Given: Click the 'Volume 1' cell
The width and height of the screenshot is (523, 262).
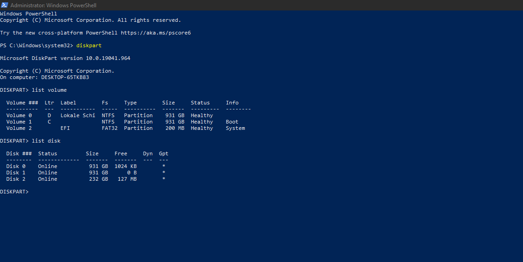Looking at the screenshot, I should click(19, 122).
